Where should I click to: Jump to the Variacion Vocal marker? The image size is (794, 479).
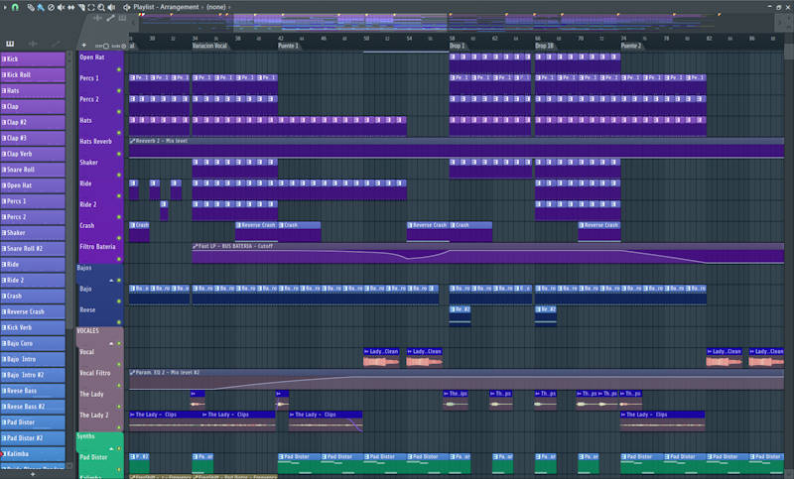click(x=209, y=46)
